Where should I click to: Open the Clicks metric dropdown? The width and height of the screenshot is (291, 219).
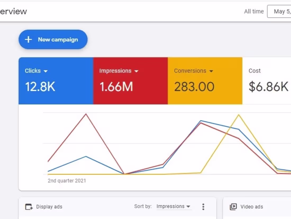46,71
